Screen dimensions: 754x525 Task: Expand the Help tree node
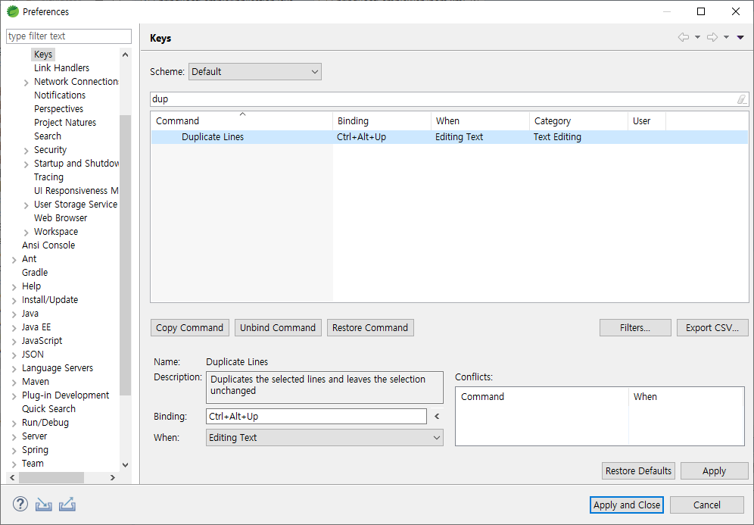pyautogui.click(x=14, y=287)
